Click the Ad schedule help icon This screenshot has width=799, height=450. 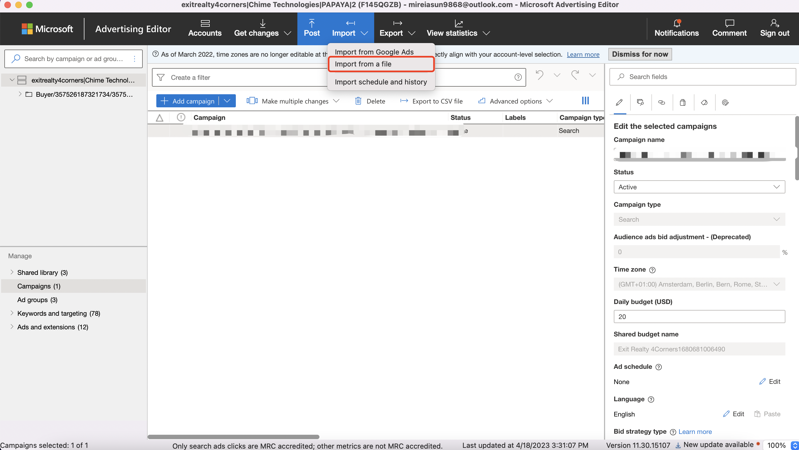(x=658, y=367)
